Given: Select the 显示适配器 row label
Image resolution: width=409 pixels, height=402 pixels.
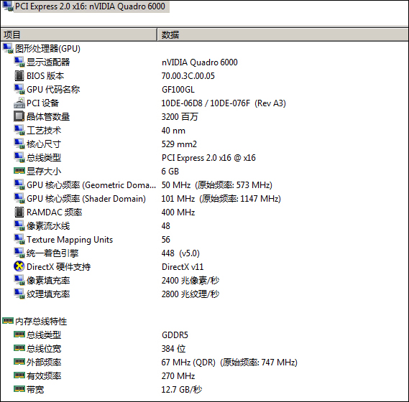Looking at the screenshot, I should point(48,62).
